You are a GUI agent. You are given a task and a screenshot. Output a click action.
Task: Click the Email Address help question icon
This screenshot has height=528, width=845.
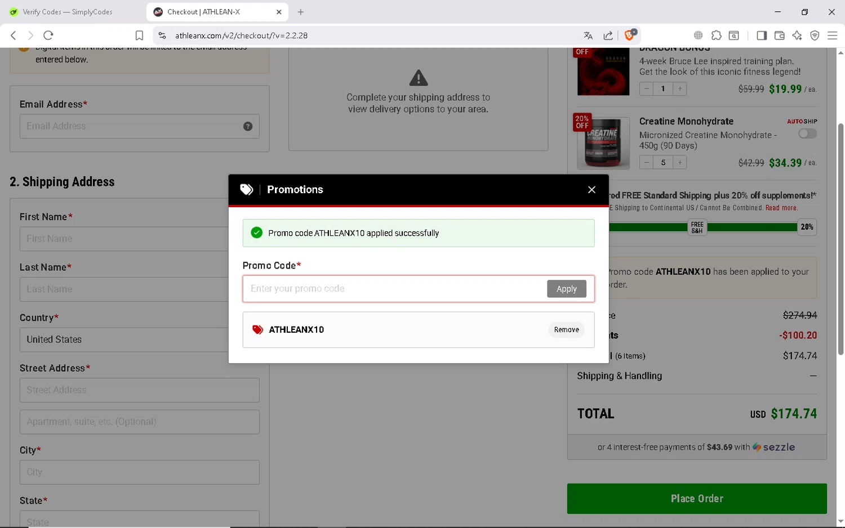point(248,127)
